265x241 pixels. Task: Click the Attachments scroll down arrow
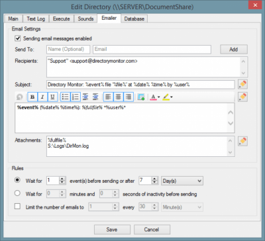pyautogui.click(x=230, y=152)
